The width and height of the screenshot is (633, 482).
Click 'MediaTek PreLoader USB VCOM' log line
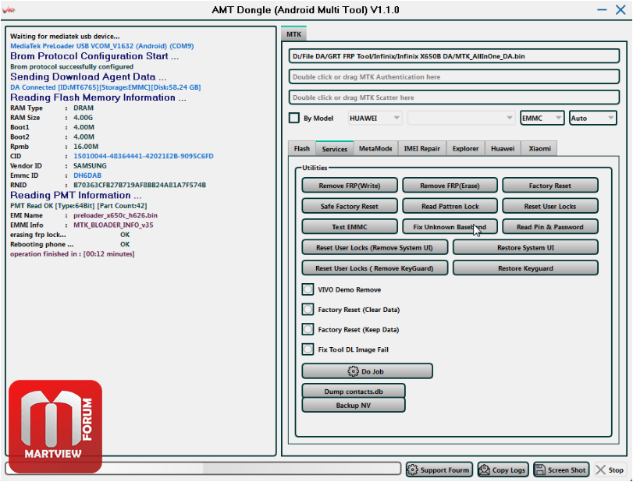click(102, 46)
